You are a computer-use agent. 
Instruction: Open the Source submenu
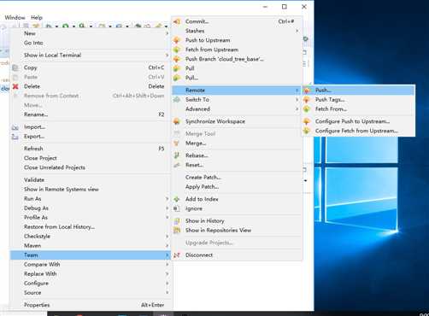(91, 293)
